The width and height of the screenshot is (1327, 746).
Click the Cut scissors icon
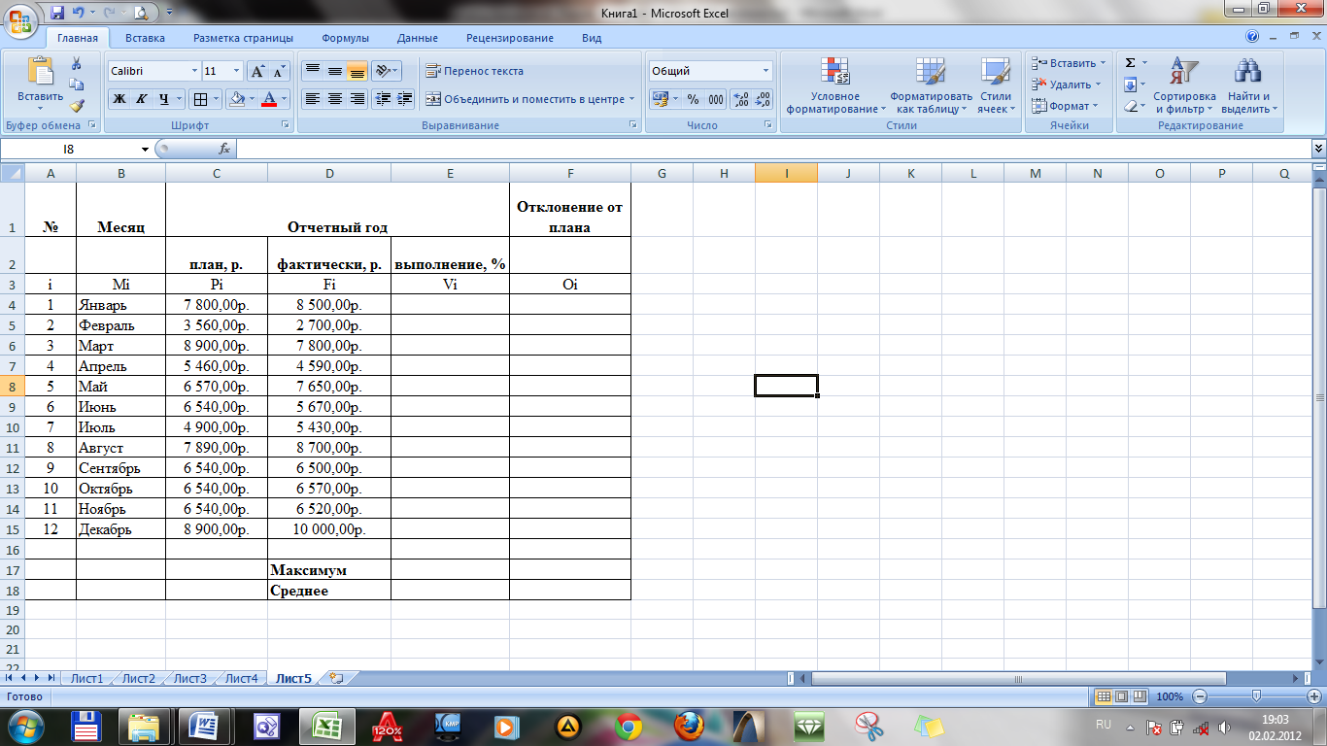tap(77, 63)
